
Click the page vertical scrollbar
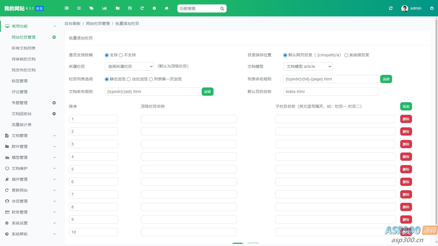436,123
